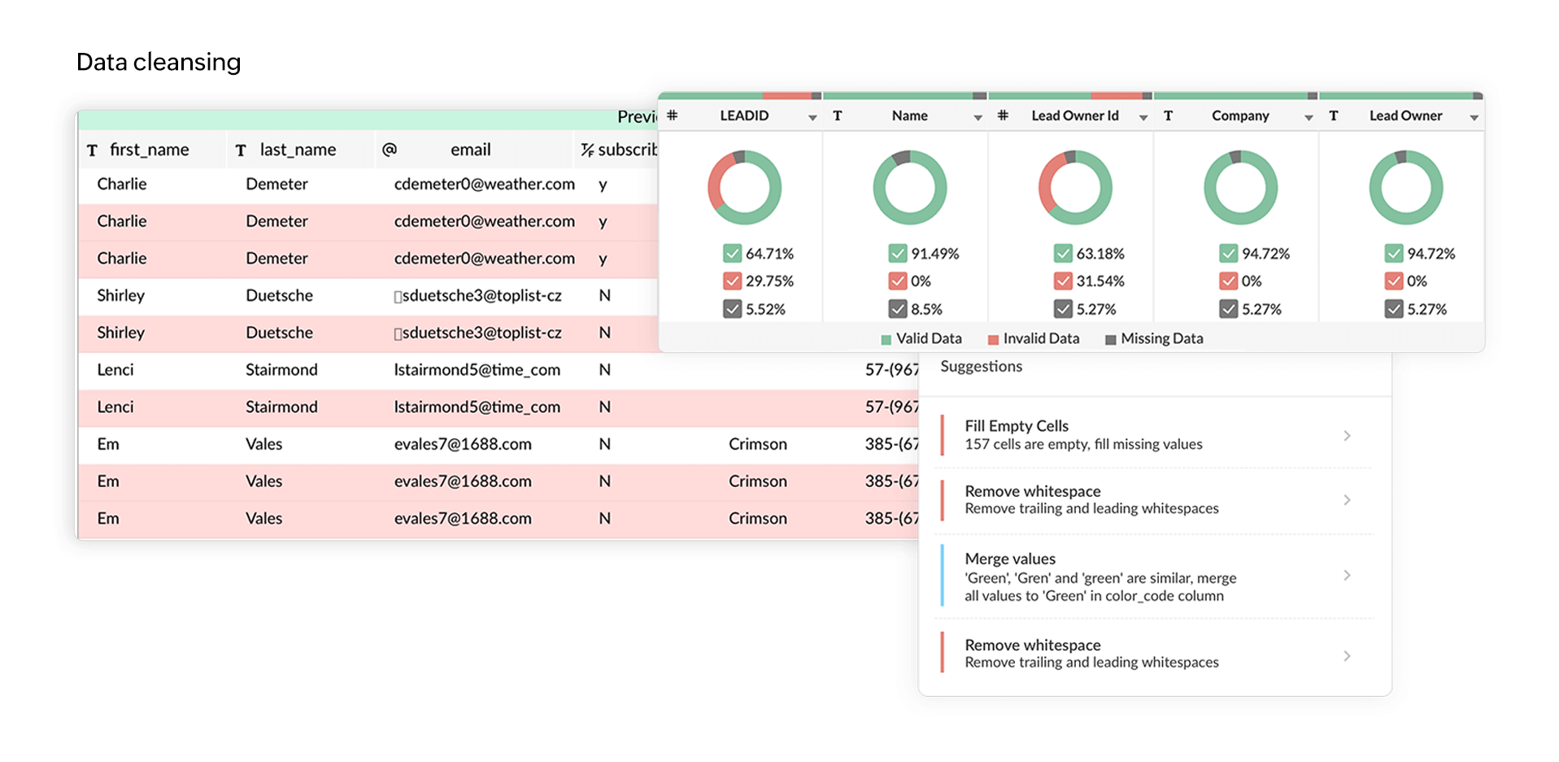Toggle the 8.5% missing checkbox under Name
Image resolution: width=1559 pixels, height=762 pixels.
[x=897, y=309]
